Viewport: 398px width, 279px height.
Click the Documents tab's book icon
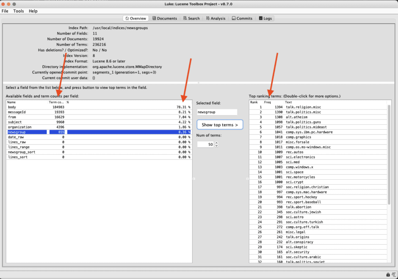pyautogui.click(x=154, y=18)
